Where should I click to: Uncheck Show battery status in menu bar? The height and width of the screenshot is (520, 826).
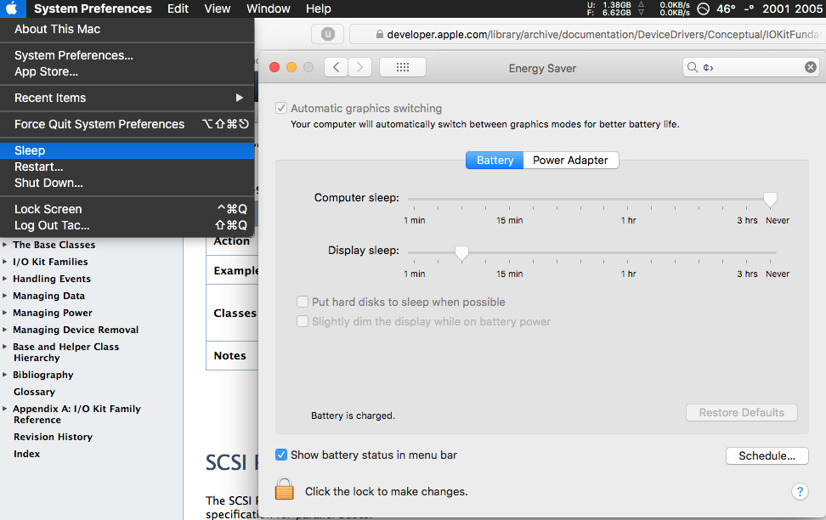click(x=281, y=455)
